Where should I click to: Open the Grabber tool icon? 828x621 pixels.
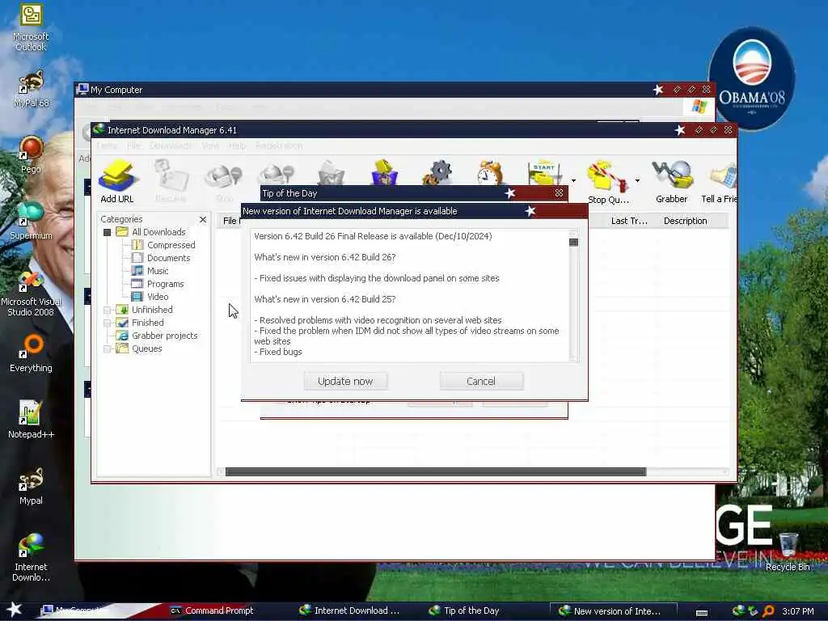[672, 181]
